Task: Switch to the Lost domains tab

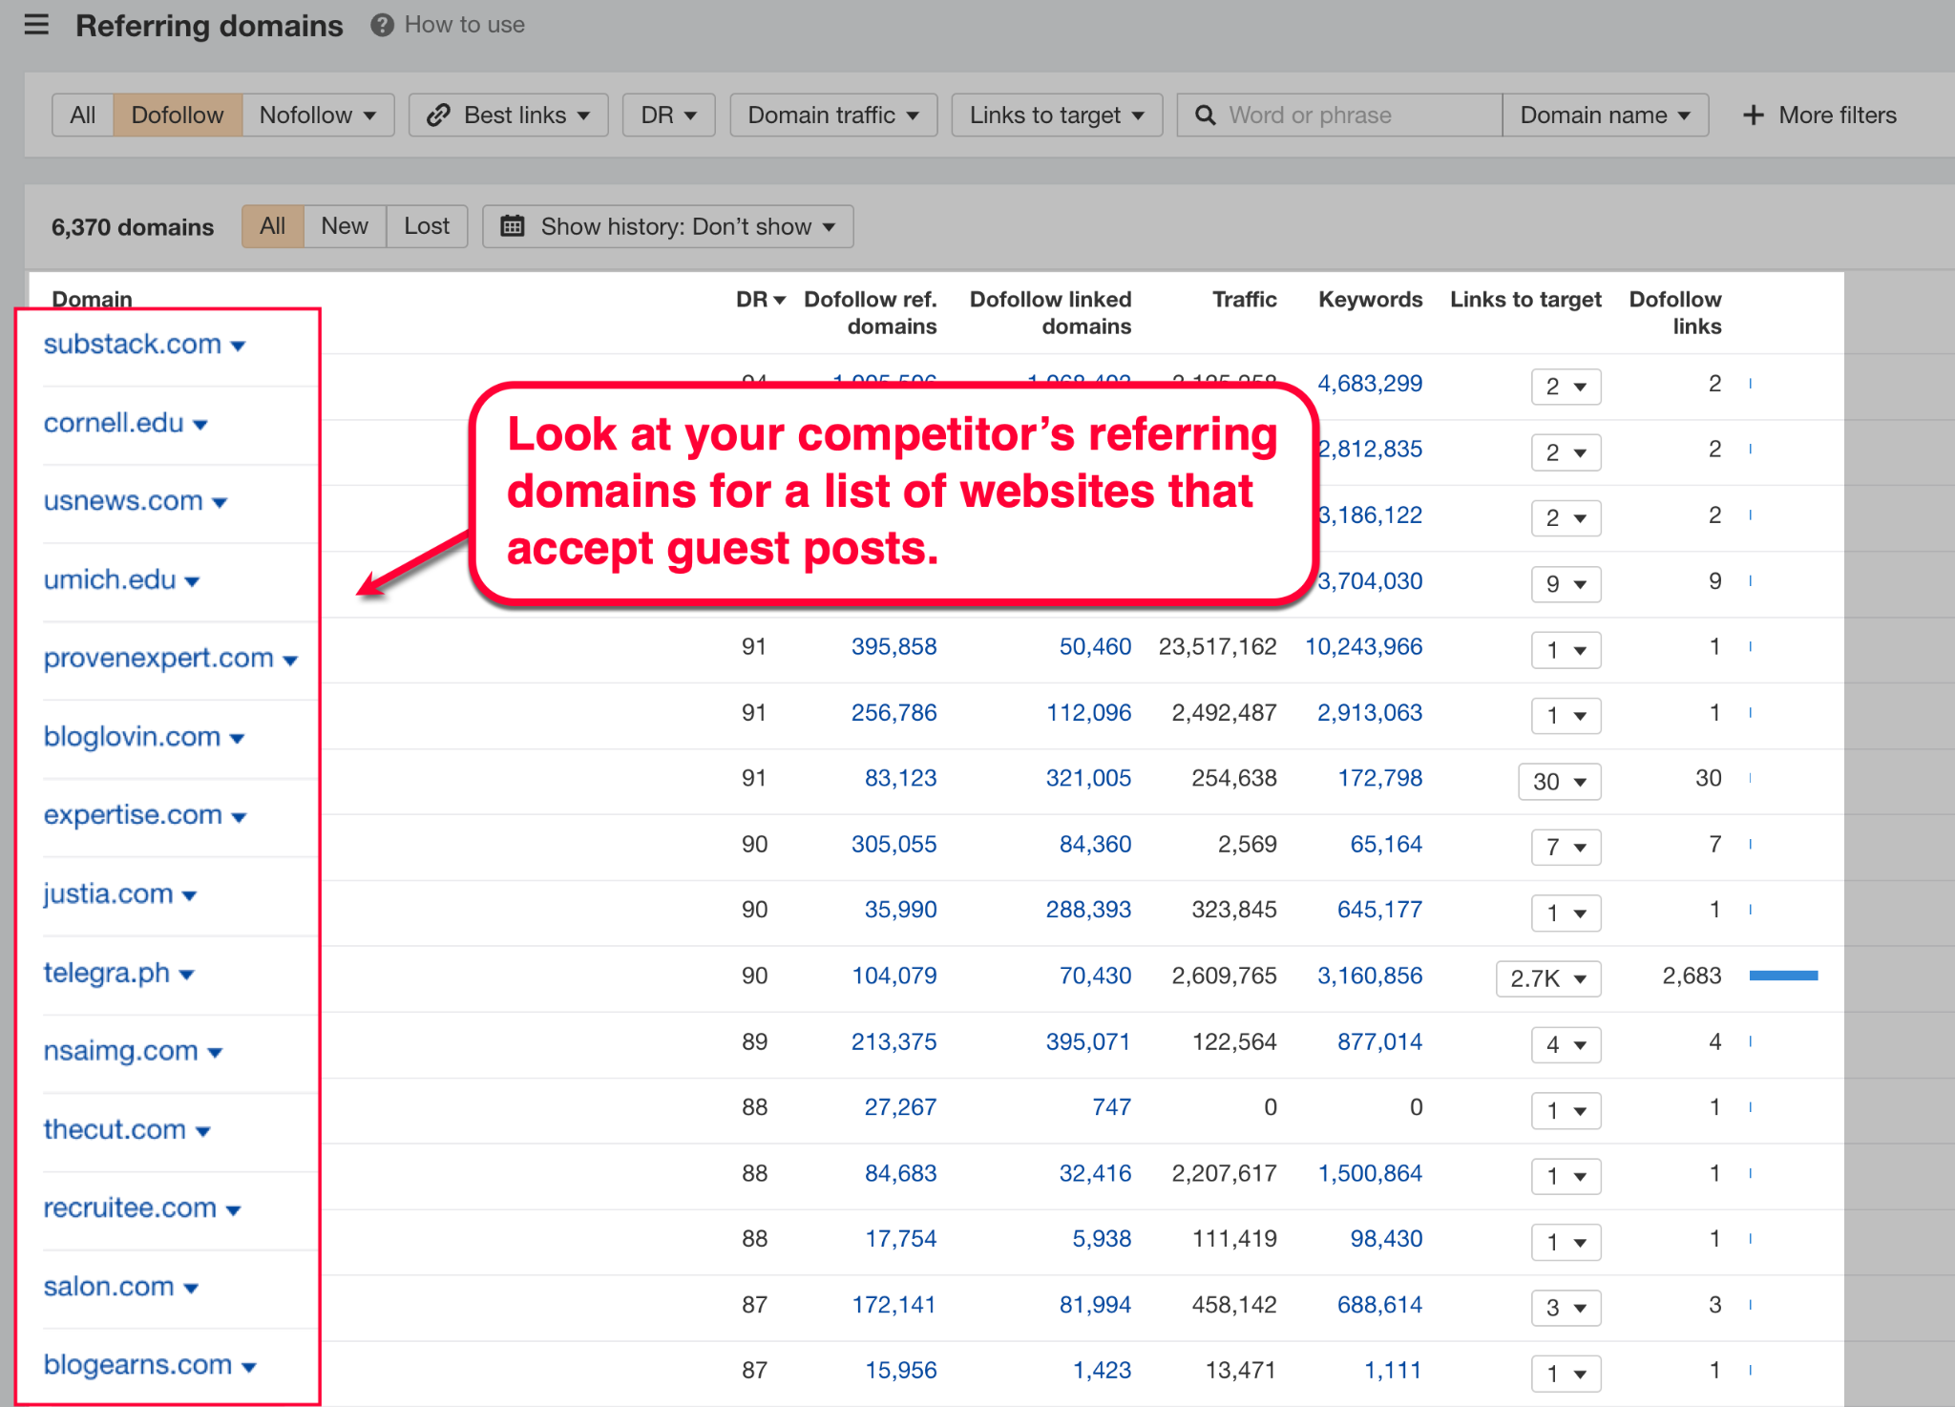Action: pos(427,226)
